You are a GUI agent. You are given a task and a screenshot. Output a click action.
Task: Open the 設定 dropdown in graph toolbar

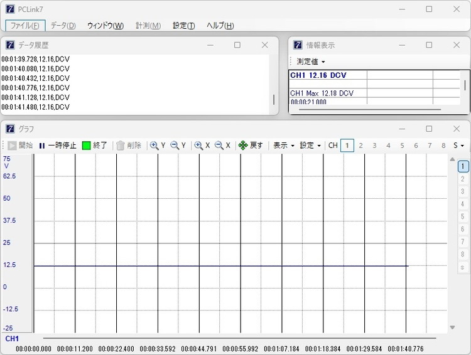point(310,146)
